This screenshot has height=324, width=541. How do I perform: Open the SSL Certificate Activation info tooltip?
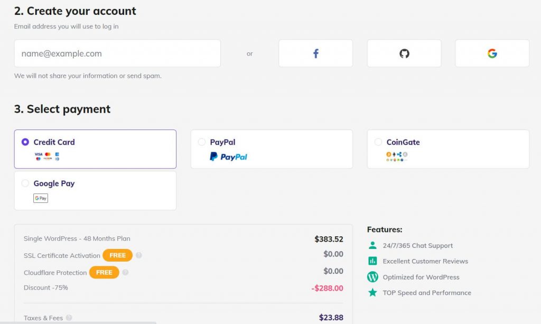(x=138, y=255)
